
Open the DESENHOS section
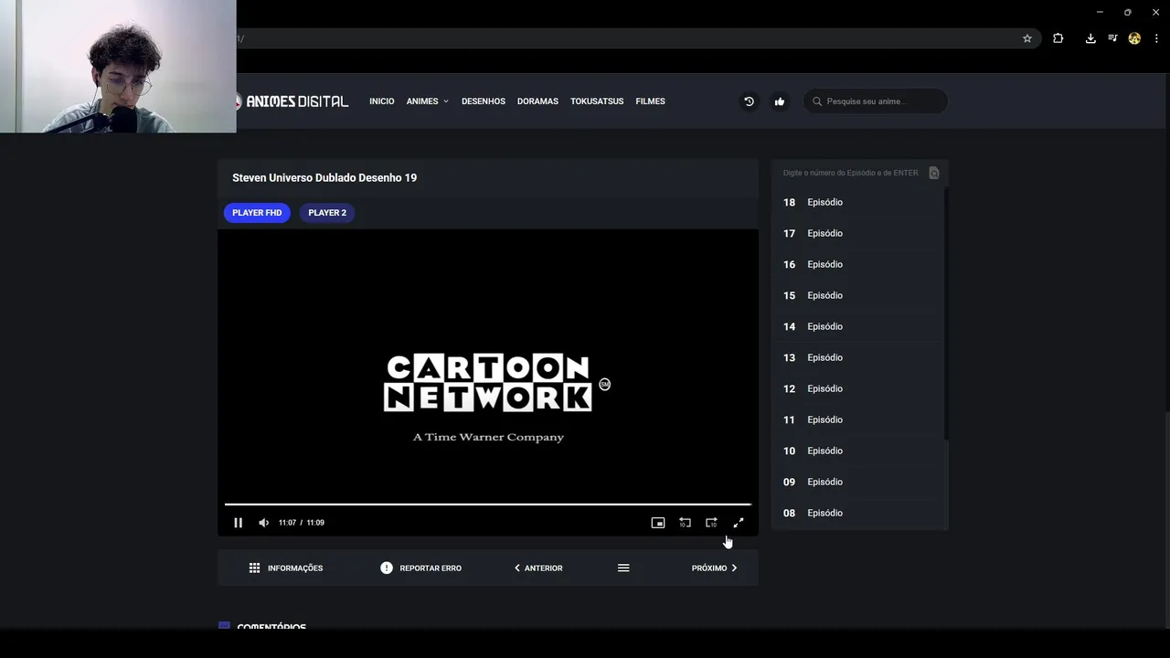click(x=484, y=101)
